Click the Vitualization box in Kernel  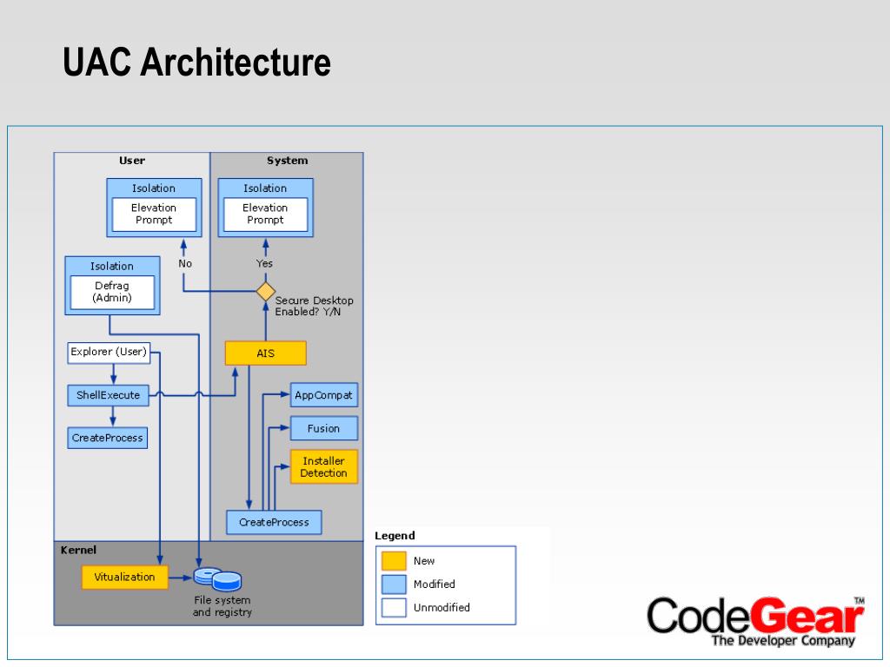coord(125,578)
